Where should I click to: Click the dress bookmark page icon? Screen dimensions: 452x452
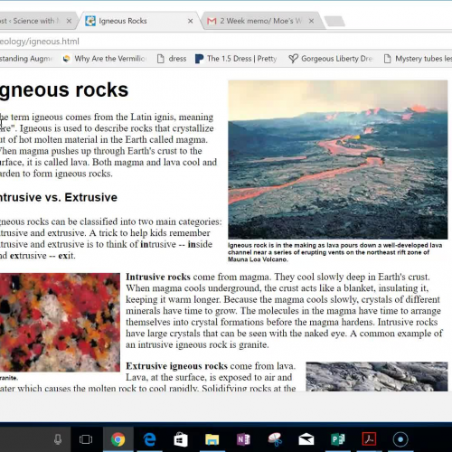pyautogui.click(x=161, y=59)
